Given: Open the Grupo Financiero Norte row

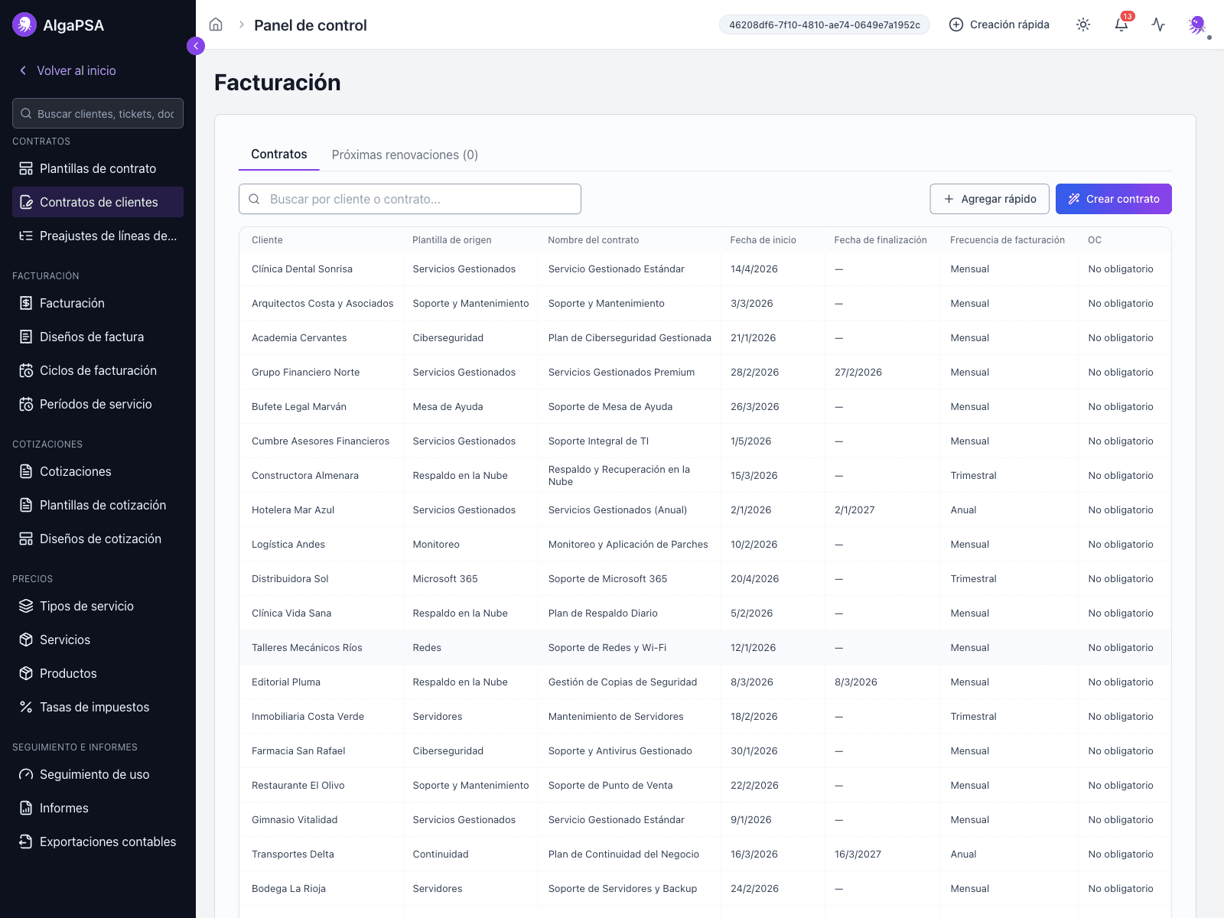Looking at the screenshot, I should [705, 373].
